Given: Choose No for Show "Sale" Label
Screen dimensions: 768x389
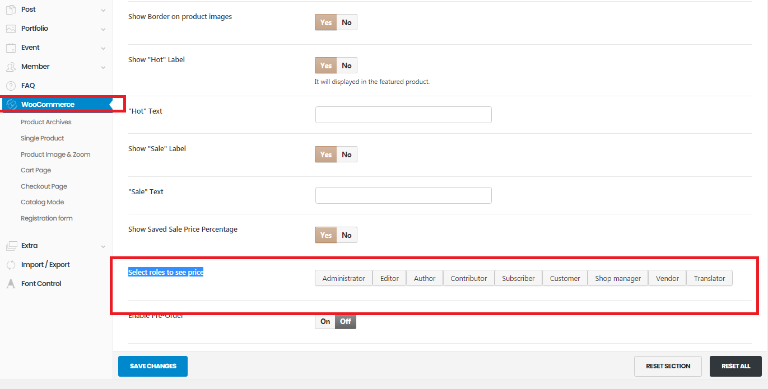Looking at the screenshot, I should click(x=347, y=154).
